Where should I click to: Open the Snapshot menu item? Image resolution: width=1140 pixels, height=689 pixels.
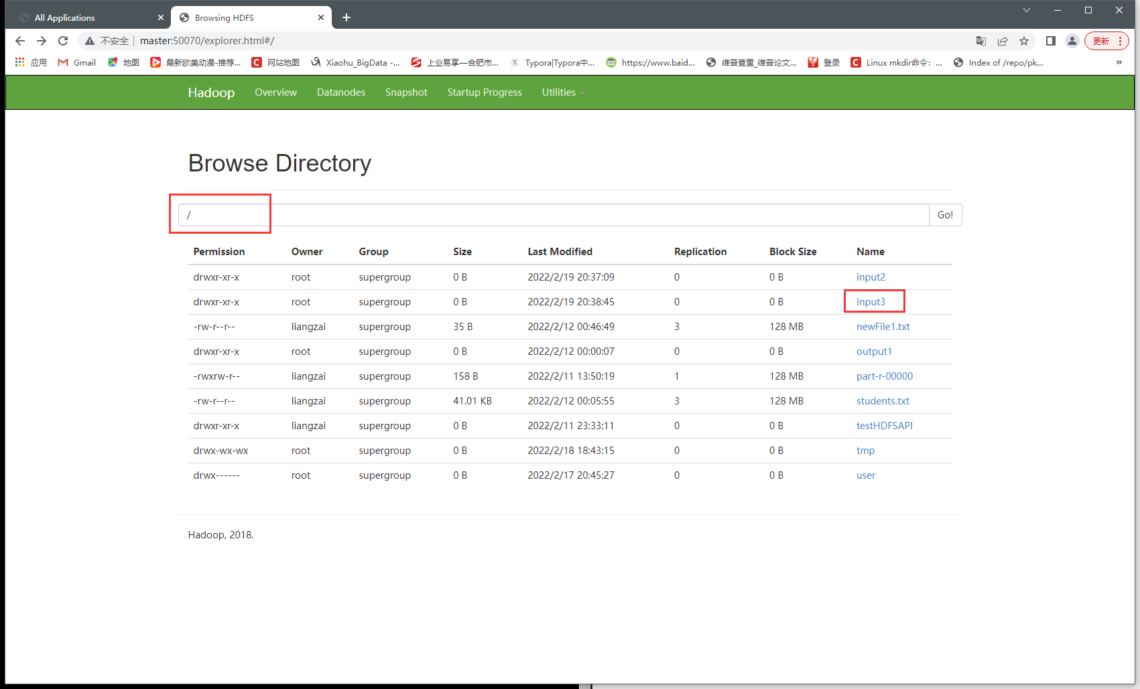[x=406, y=92]
